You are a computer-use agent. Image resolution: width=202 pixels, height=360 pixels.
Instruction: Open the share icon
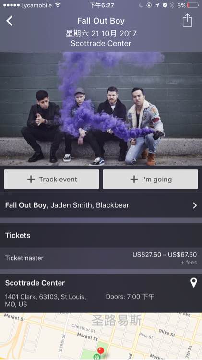click(187, 20)
